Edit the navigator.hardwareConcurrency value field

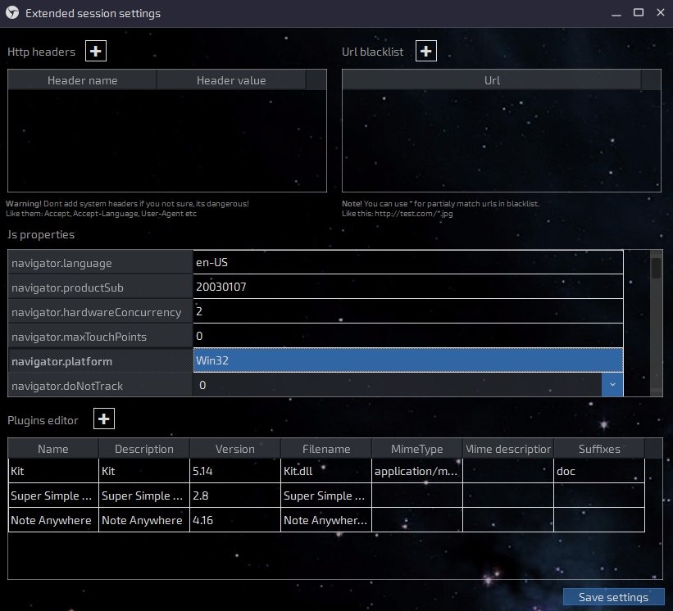pyautogui.click(x=407, y=311)
